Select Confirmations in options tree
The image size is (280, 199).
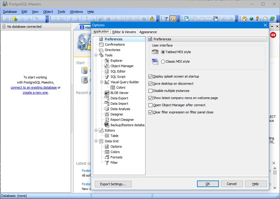click(x=115, y=44)
